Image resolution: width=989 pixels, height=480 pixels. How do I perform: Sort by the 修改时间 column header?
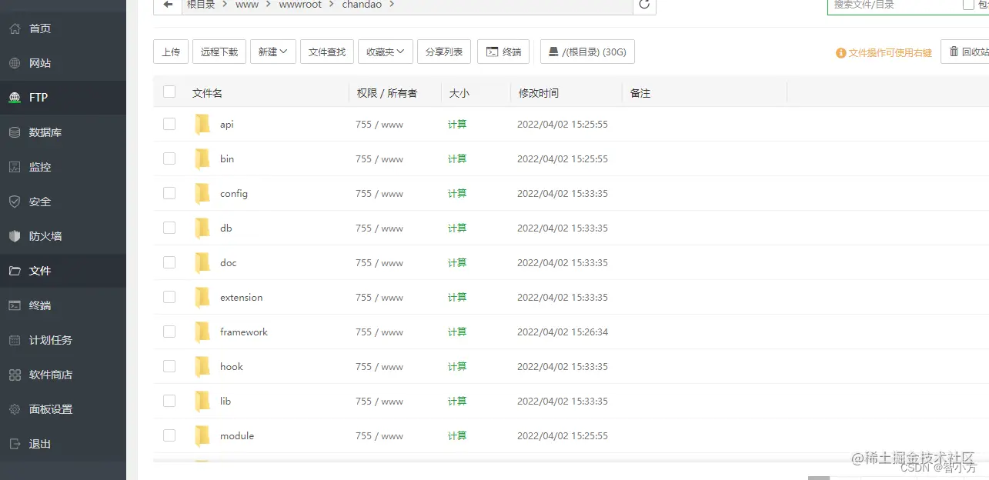pos(538,93)
